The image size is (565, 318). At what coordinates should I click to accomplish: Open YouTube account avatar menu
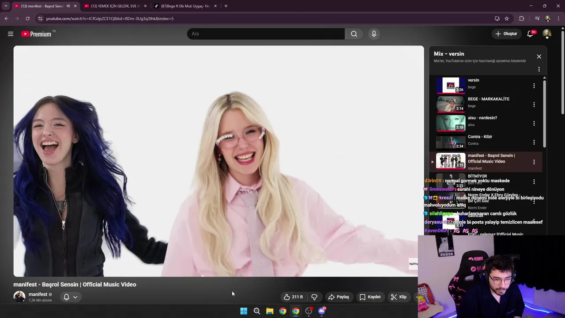(x=547, y=34)
